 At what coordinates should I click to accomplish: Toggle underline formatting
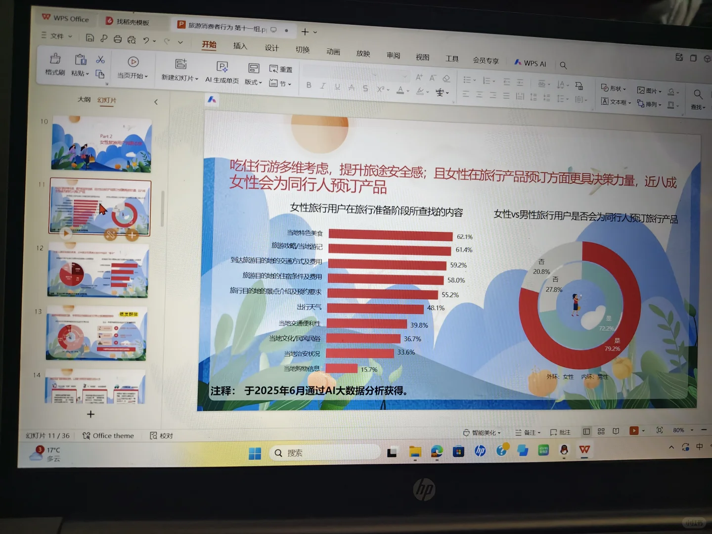(x=337, y=86)
